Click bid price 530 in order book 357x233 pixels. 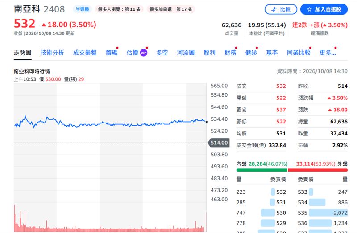(x=281, y=213)
